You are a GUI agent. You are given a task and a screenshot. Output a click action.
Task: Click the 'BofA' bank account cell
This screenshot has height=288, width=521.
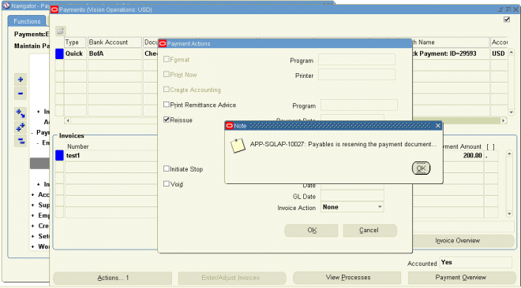[114, 54]
